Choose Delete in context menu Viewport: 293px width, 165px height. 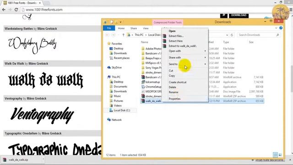pos(172,87)
